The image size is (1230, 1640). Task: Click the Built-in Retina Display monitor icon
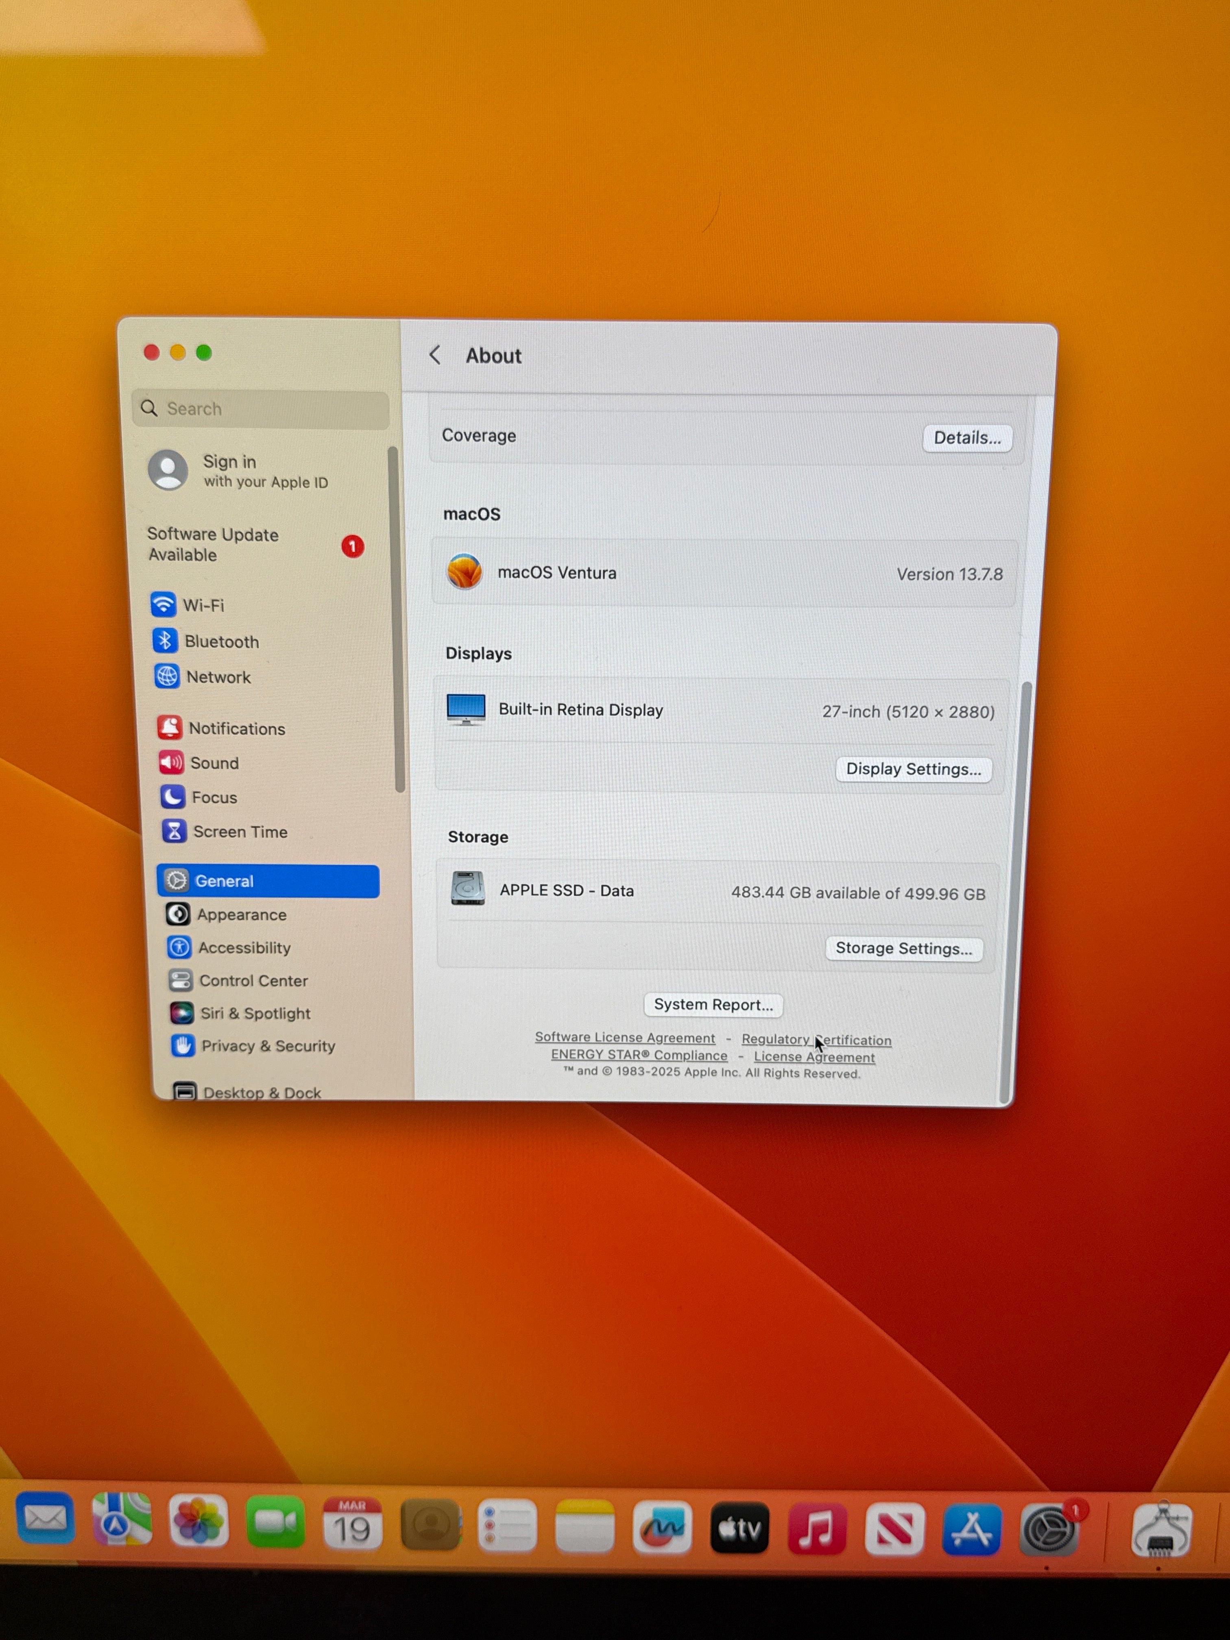467,709
